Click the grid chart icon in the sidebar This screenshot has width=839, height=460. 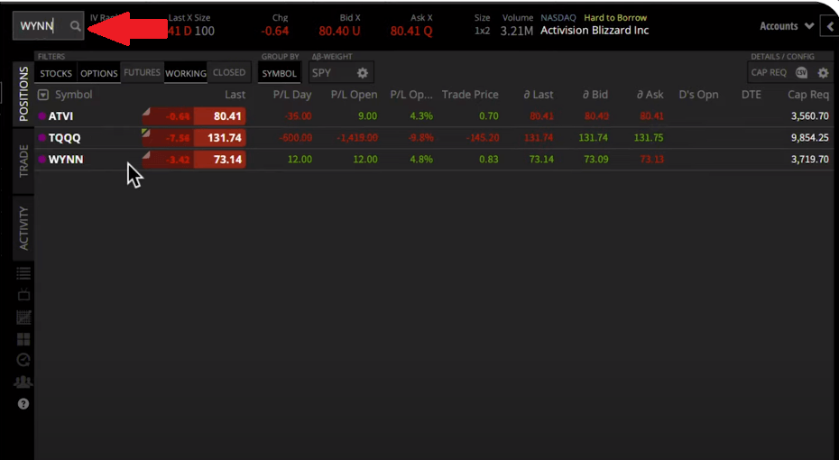tap(23, 317)
